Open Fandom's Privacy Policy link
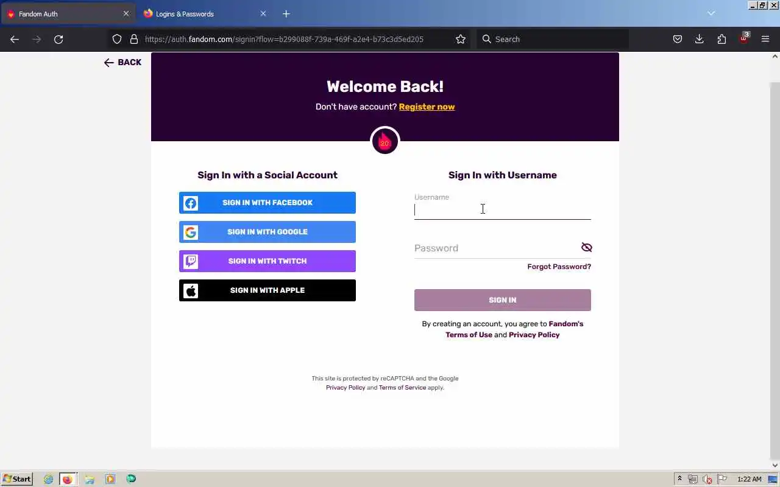 (x=534, y=335)
